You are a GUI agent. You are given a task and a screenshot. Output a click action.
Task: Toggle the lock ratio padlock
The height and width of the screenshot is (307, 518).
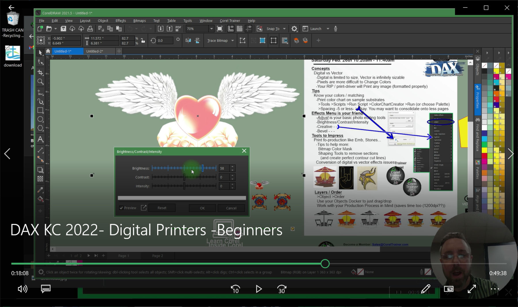click(x=143, y=41)
